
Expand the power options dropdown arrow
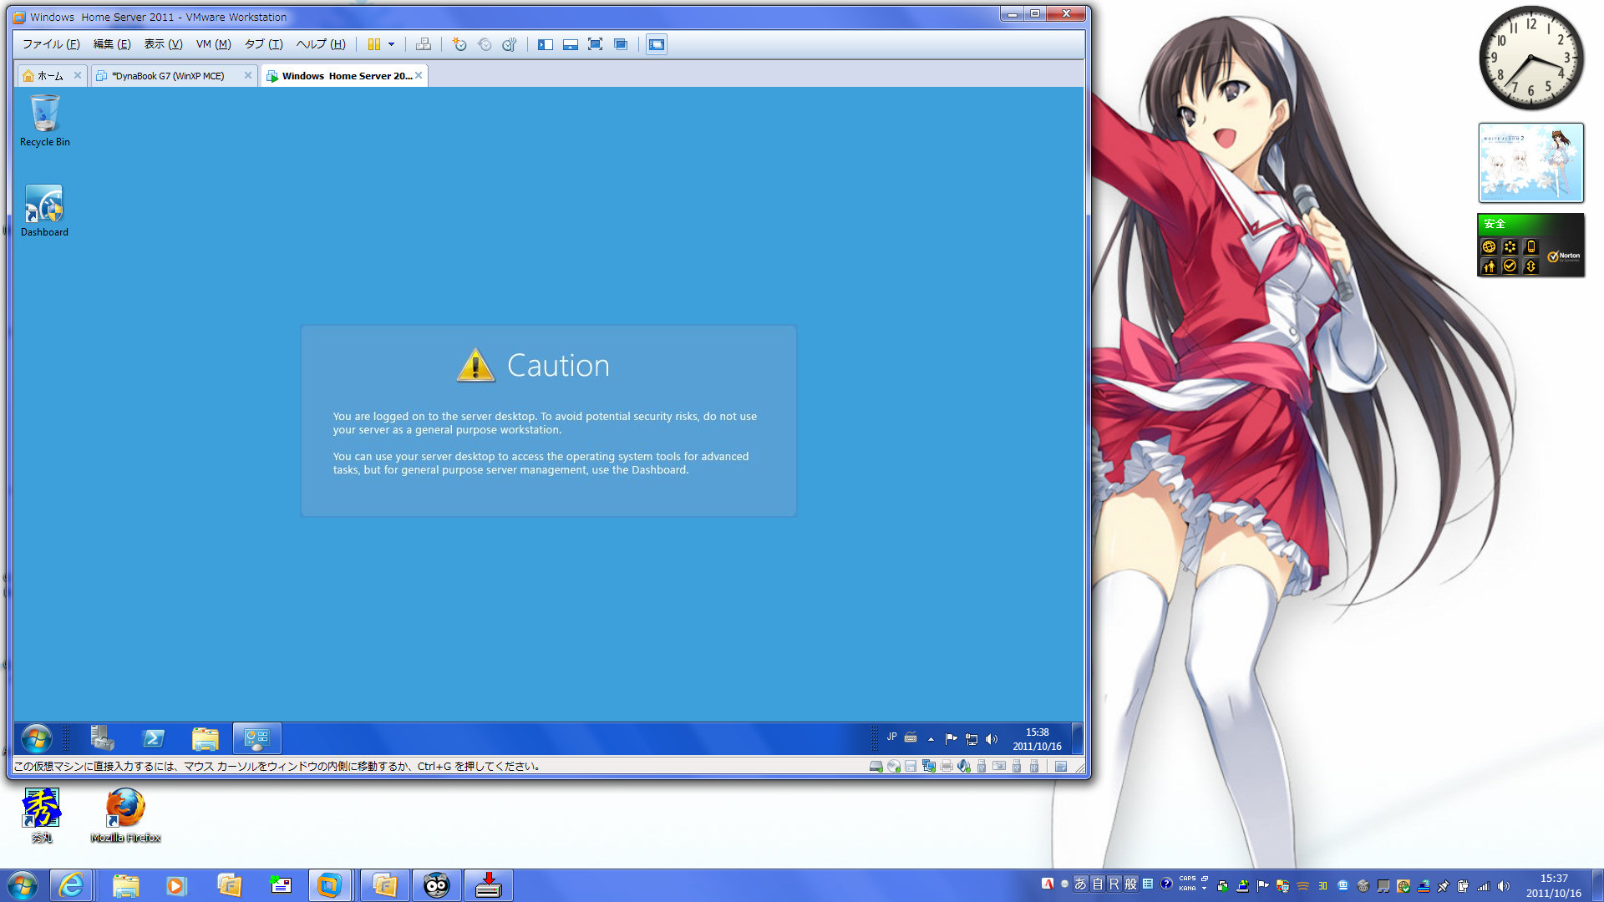[x=391, y=44]
